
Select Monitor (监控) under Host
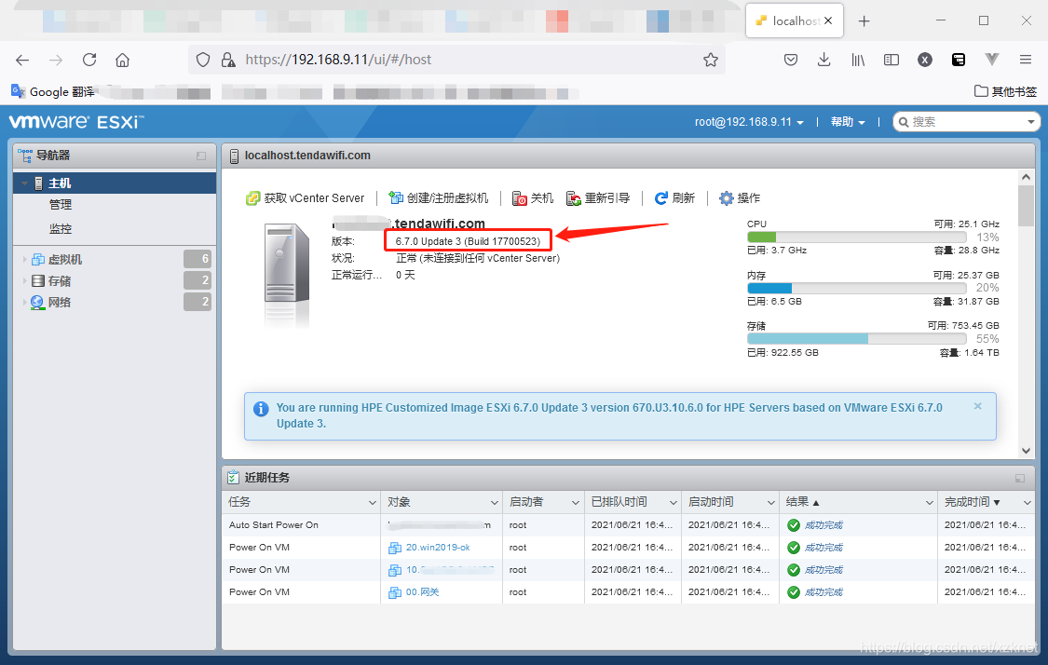(x=61, y=228)
